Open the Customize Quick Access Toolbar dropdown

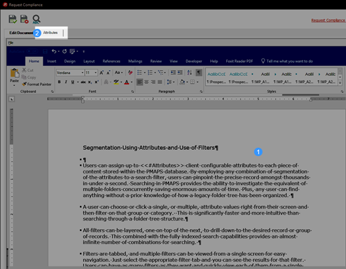tap(84, 52)
